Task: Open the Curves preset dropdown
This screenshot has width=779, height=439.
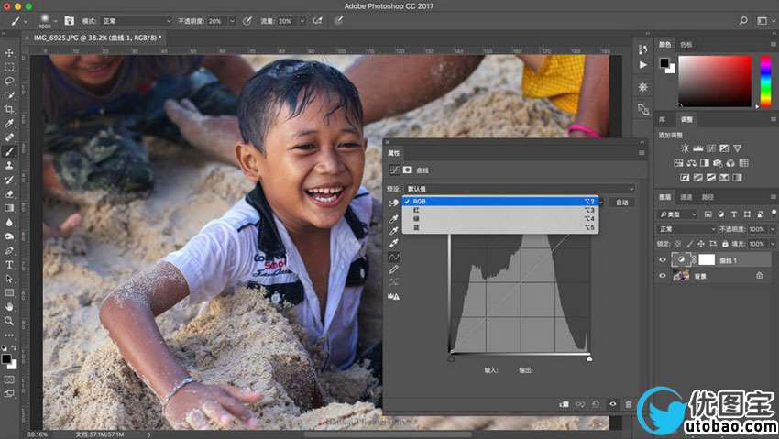Action: (x=521, y=189)
